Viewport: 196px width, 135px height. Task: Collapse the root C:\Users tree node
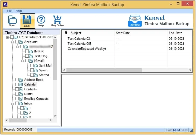[7, 37]
